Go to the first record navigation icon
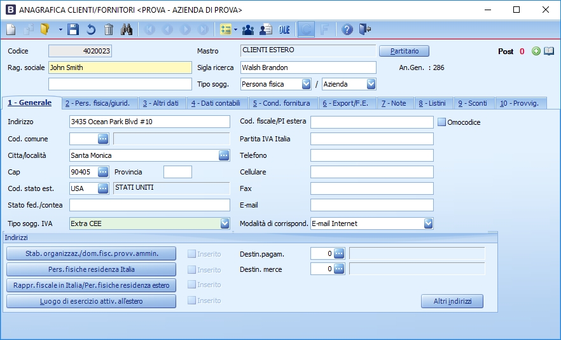The width and height of the screenshot is (561, 340). pos(149,29)
